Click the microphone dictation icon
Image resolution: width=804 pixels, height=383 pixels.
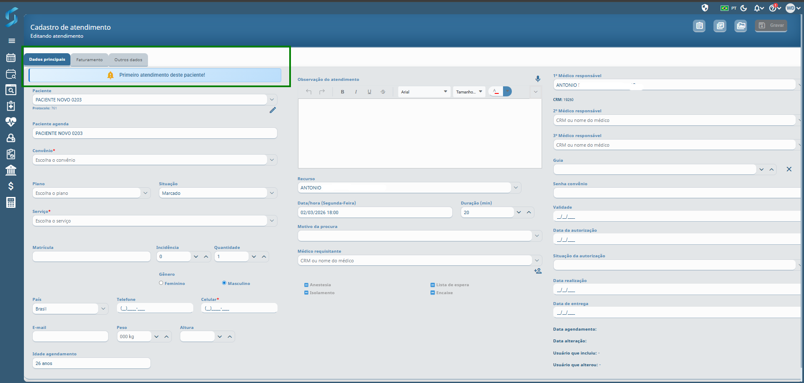point(537,79)
